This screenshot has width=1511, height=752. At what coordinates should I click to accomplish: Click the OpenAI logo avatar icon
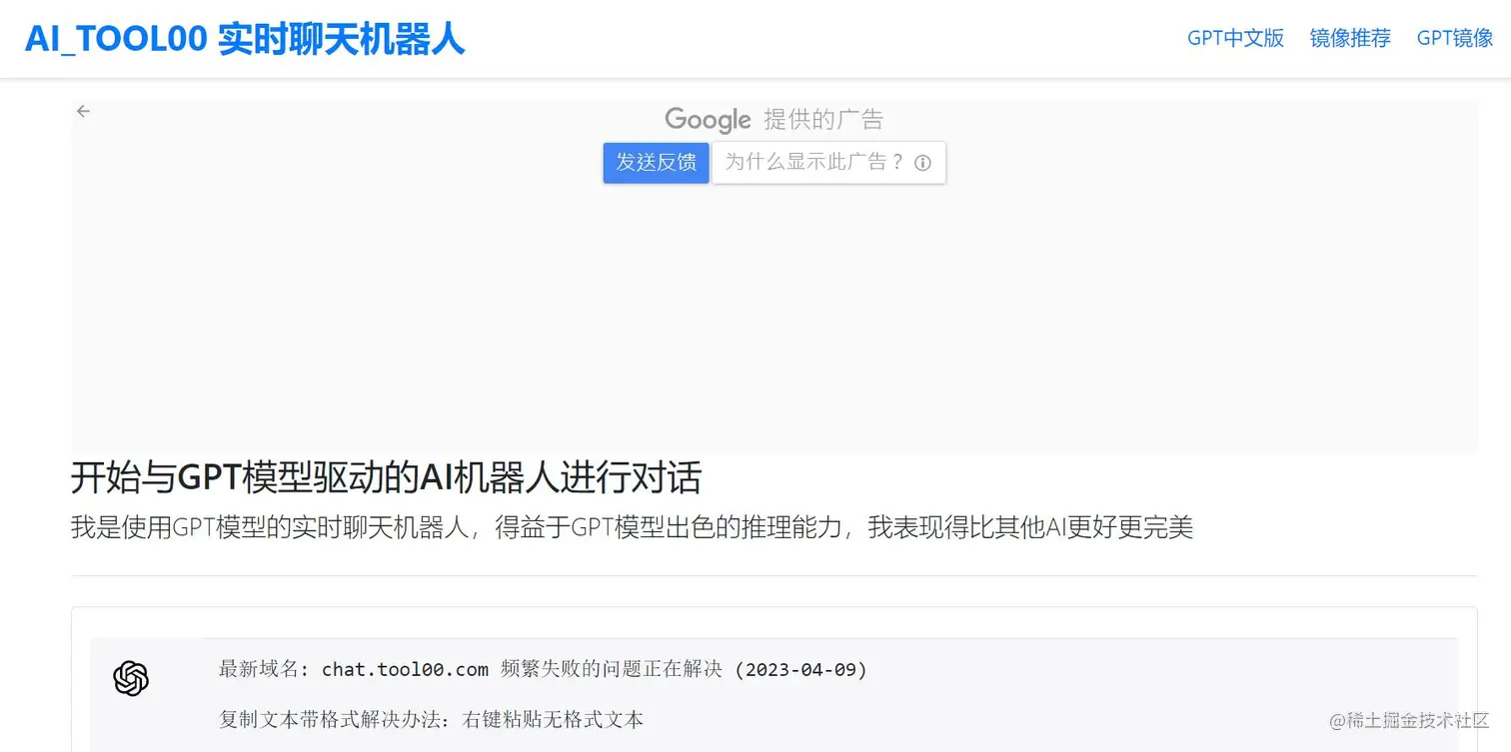[131, 679]
